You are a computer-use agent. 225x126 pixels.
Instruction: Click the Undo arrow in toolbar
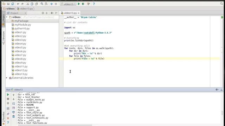pos(18,4)
